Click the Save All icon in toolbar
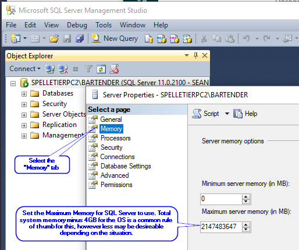The image size is (299, 250). coord(80,38)
